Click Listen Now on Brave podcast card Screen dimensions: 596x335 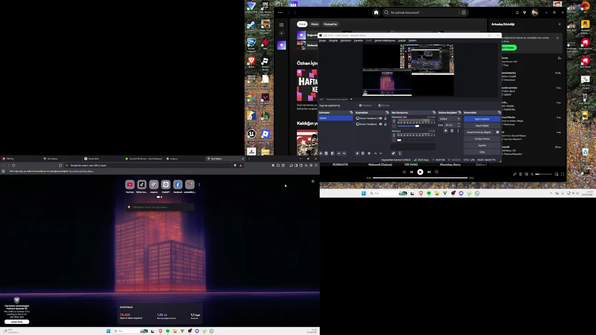[17, 322]
